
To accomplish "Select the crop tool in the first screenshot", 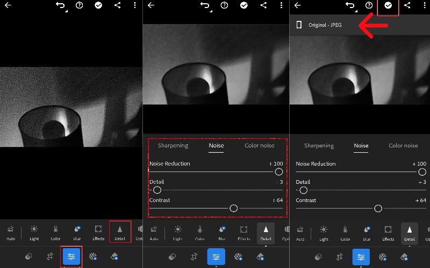I will pyautogui.click(x=50, y=256).
